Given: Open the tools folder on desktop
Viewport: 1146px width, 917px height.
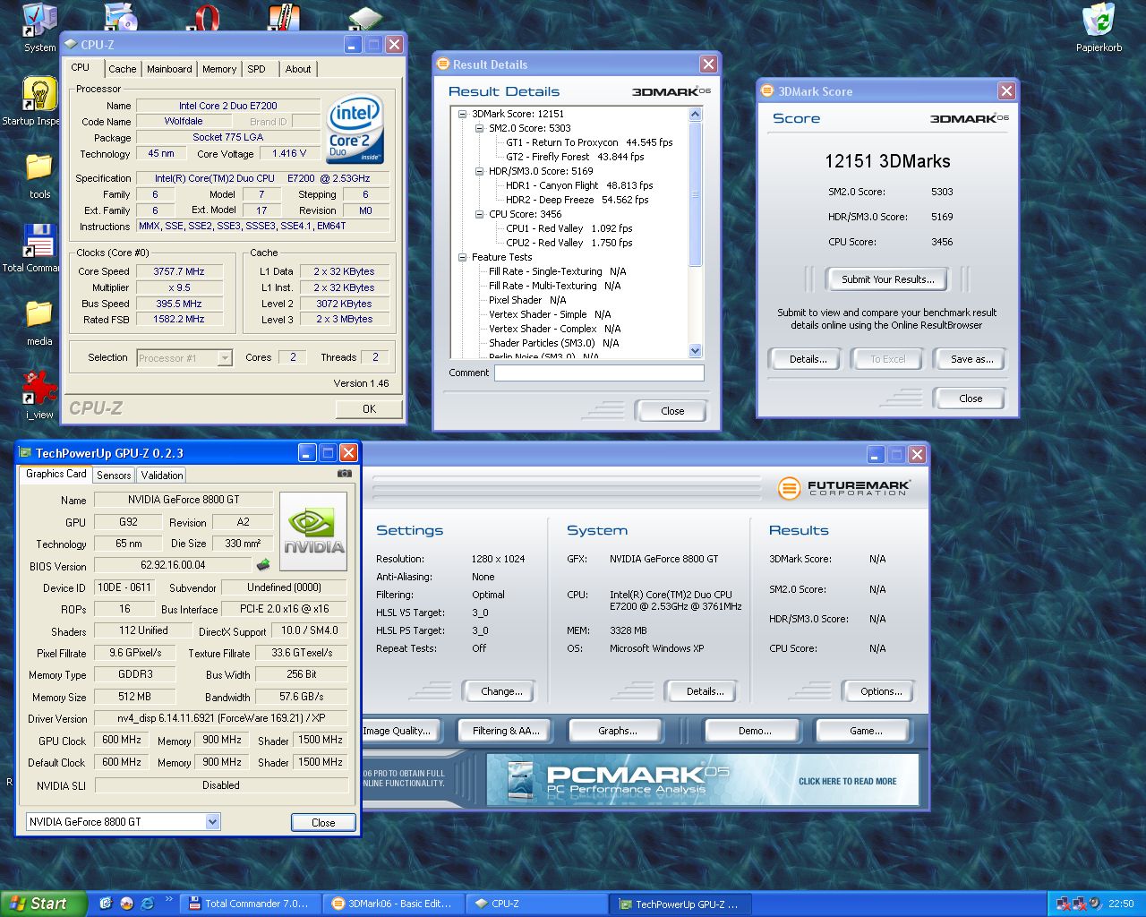Looking at the screenshot, I should [39, 167].
